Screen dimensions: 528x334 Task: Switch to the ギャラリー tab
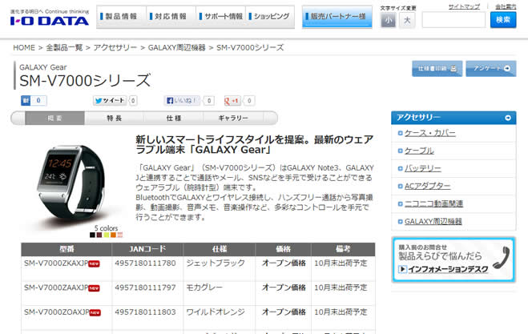coord(233,119)
